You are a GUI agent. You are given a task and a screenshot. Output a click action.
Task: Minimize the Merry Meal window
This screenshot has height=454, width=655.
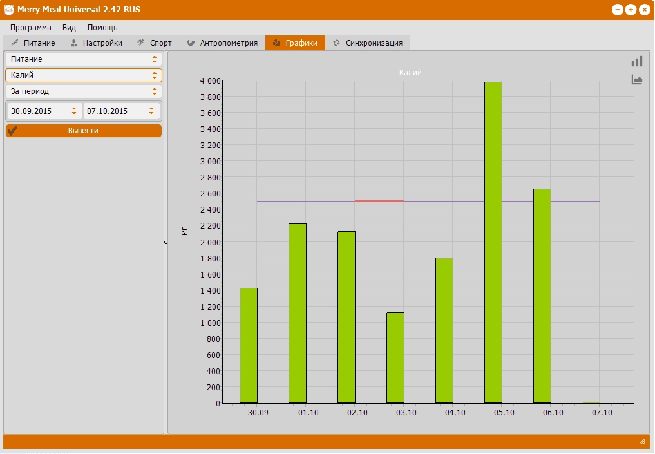point(618,10)
